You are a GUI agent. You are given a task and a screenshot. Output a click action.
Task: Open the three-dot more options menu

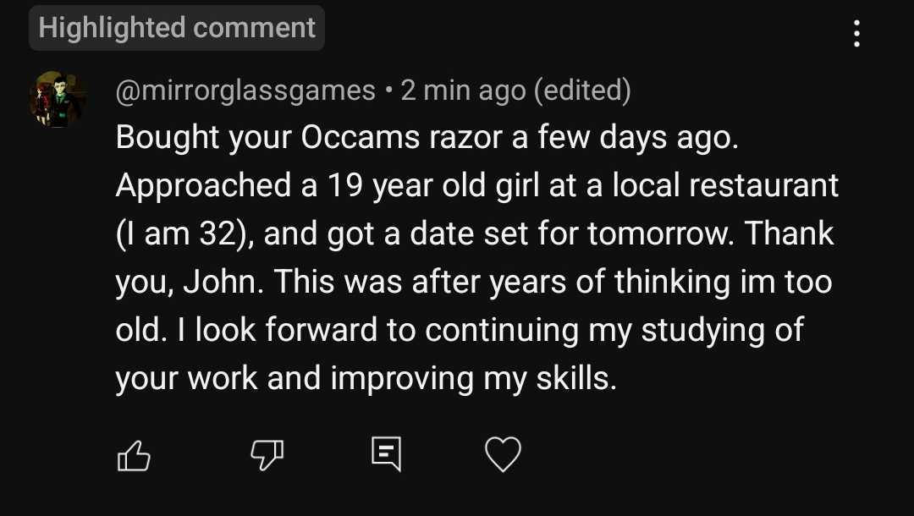(857, 33)
